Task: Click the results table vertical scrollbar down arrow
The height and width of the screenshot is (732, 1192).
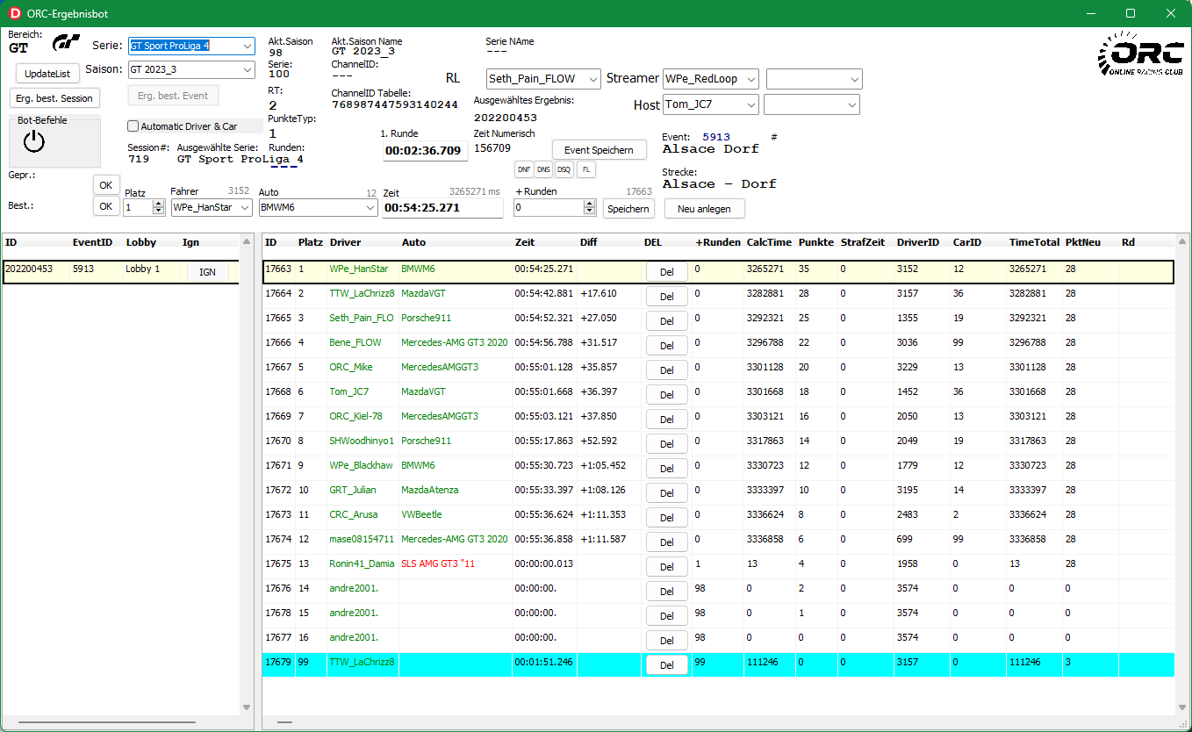Action: (x=1182, y=707)
